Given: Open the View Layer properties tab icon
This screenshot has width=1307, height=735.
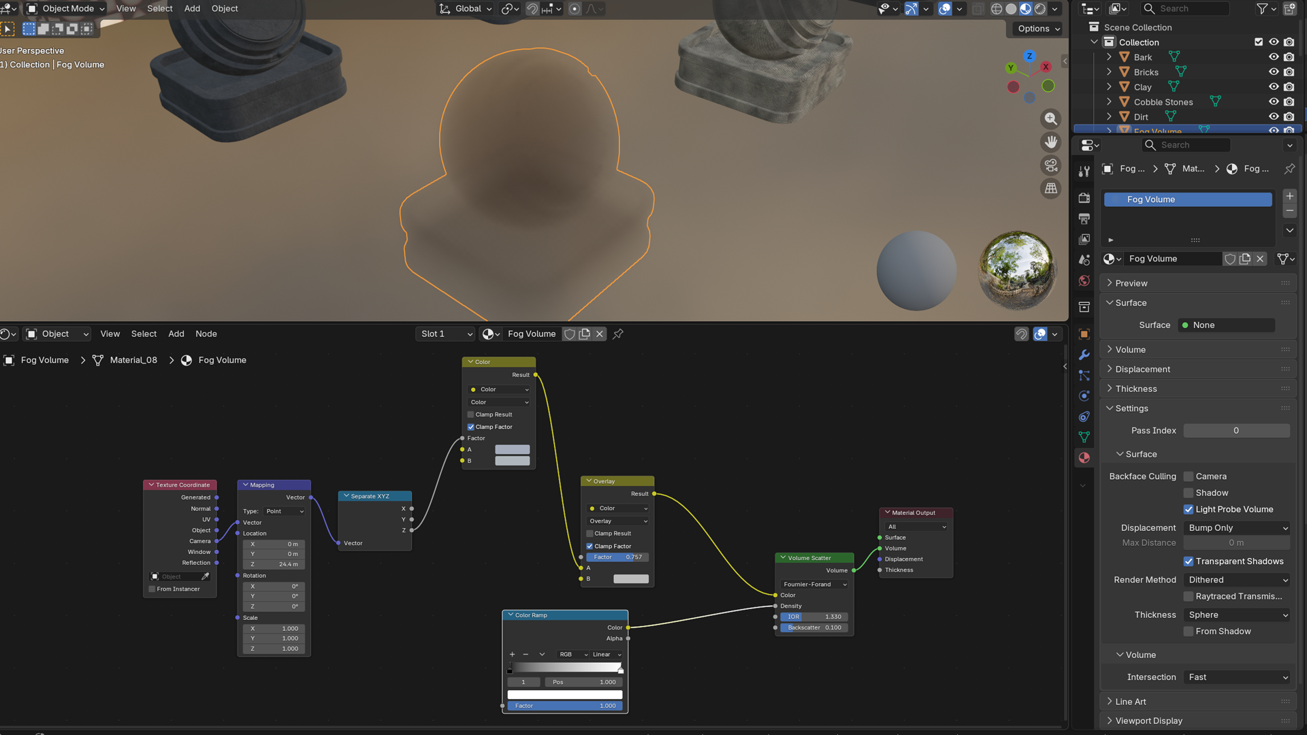Looking at the screenshot, I should [1084, 239].
